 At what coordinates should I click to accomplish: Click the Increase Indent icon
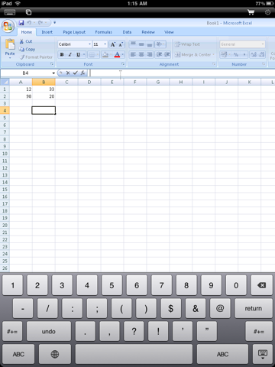[167, 54]
